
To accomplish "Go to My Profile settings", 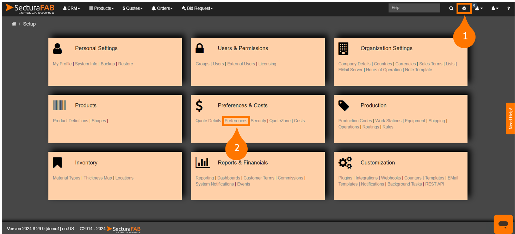I will tap(62, 64).
